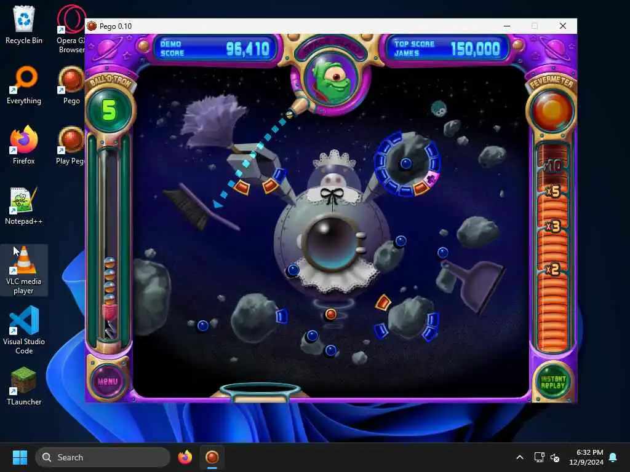630x472 pixels.
Task: Click the blue peg inside the ring
Action: [406, 163]
